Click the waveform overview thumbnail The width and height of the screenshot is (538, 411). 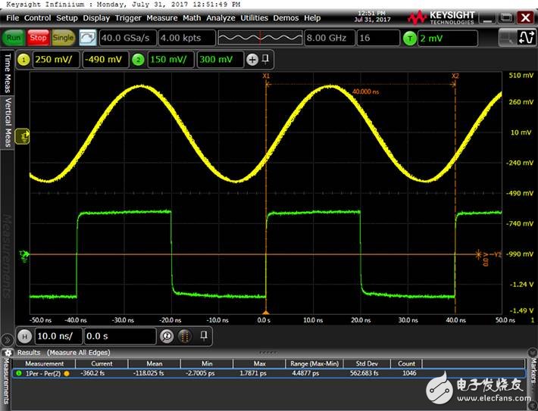pos(260,38)
